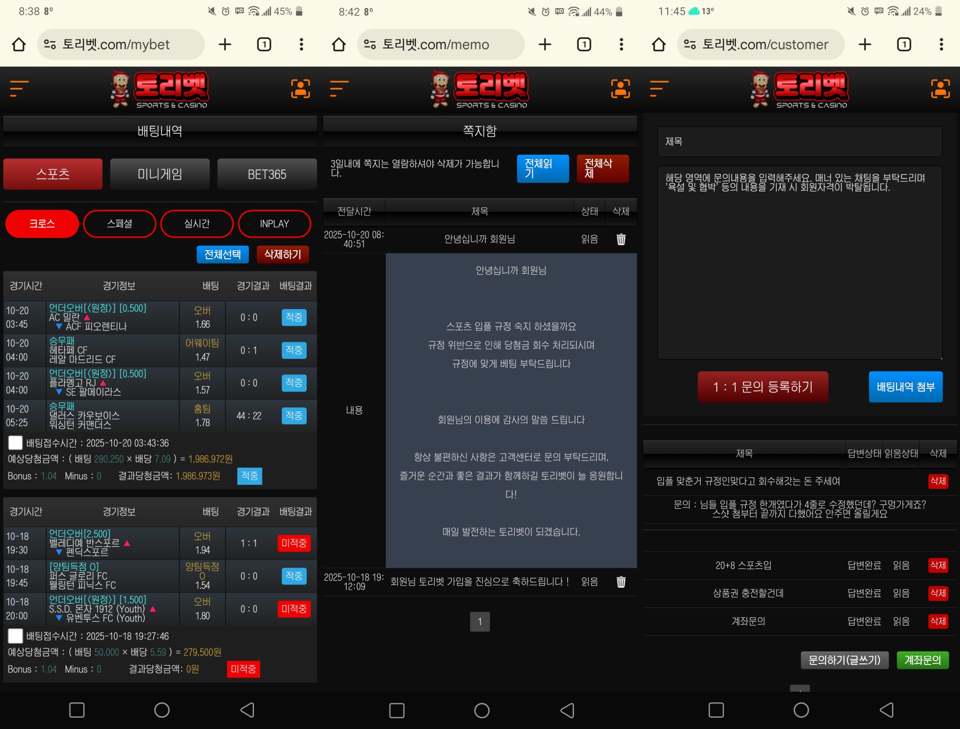Delete the 안녕십니까 회원님 message via trash icon

(x=620, y=239)
